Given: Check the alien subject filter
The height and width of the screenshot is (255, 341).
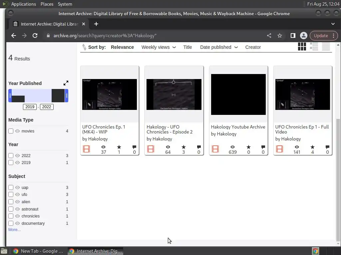Looking at the screenshot, I should [11, 202].
